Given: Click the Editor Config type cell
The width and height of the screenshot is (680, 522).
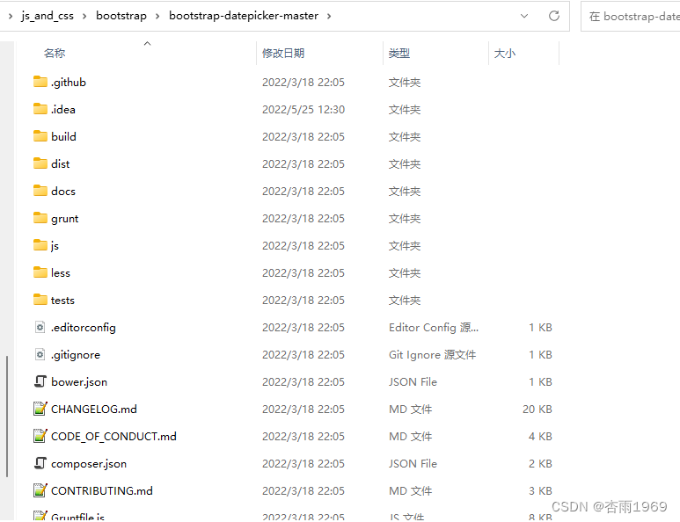Looking at the screenshot, I should click(x=434, y=328).
